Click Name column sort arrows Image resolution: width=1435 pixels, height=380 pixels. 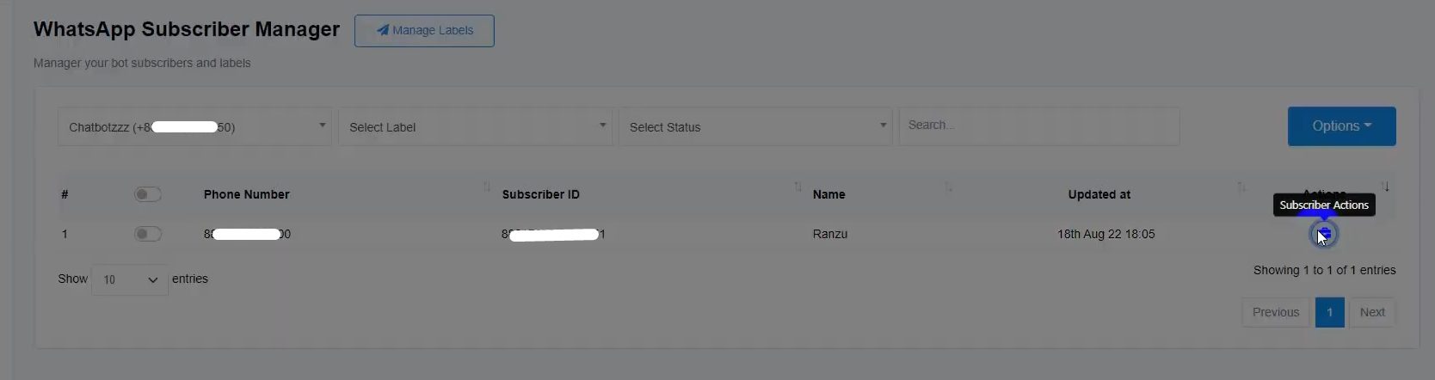pyautogui.click(x=948, y=187)
